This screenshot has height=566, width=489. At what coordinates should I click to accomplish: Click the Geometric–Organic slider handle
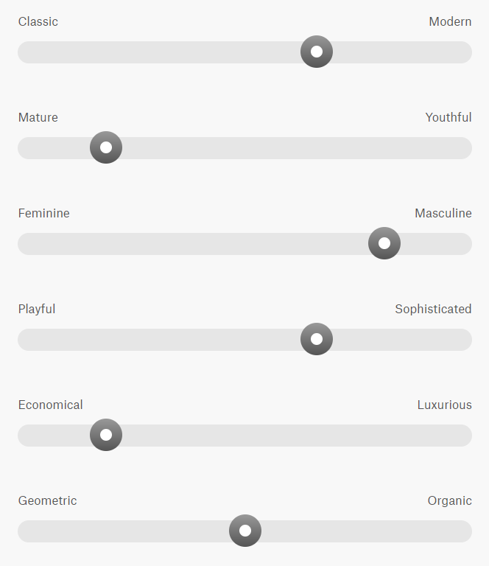pos(245,531)
